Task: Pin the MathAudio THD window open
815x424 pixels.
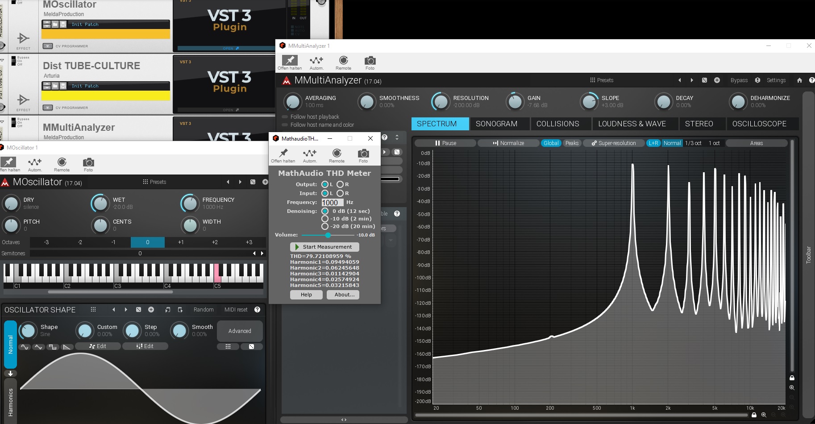Action: point(283,153)
